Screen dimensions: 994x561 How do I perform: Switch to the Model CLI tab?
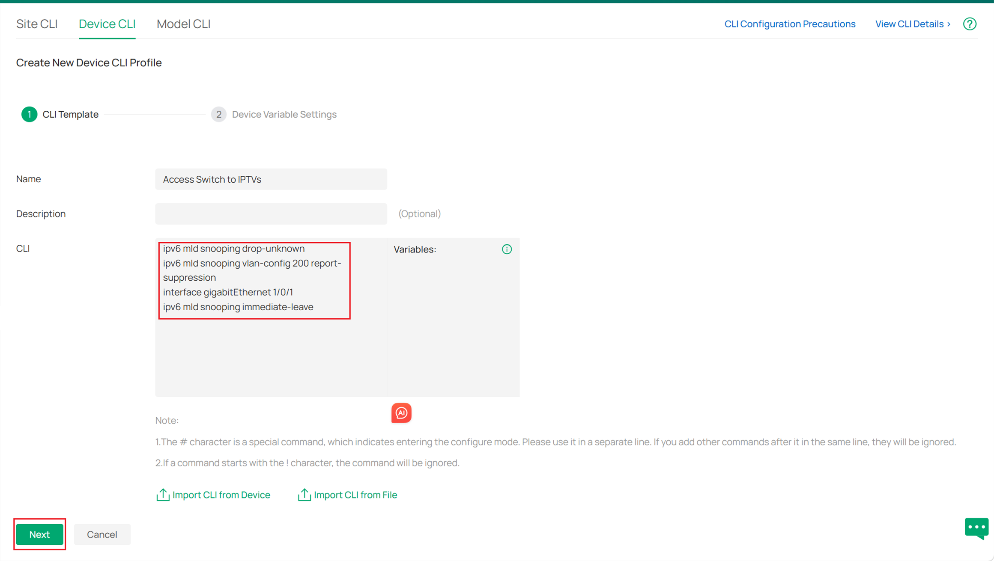click(183, 24)
